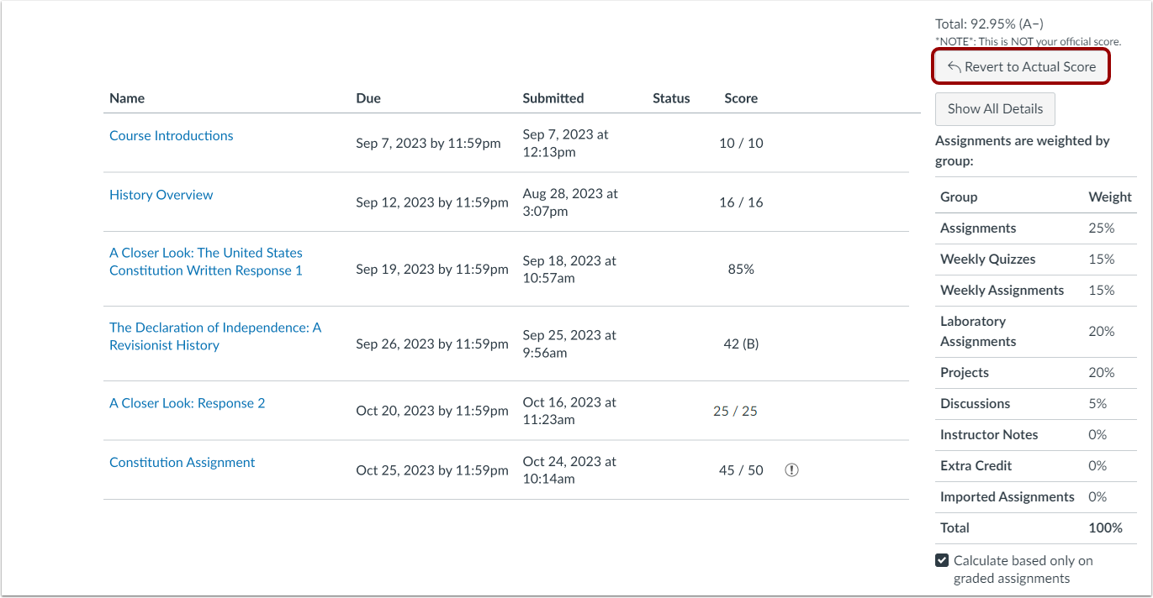Image resolution: width=1153 pixels, height=598 pixels.
Task: Click the Name column header
Action: (x=127, y=98)
